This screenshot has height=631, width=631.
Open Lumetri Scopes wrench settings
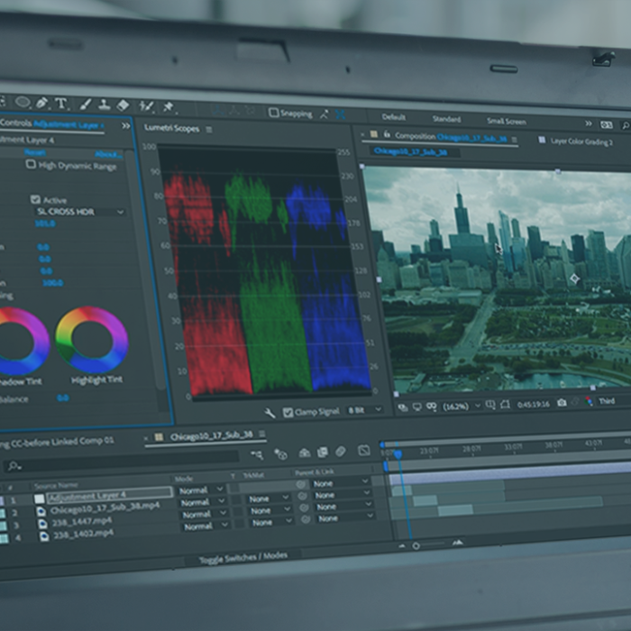click(x=270, y=413)
